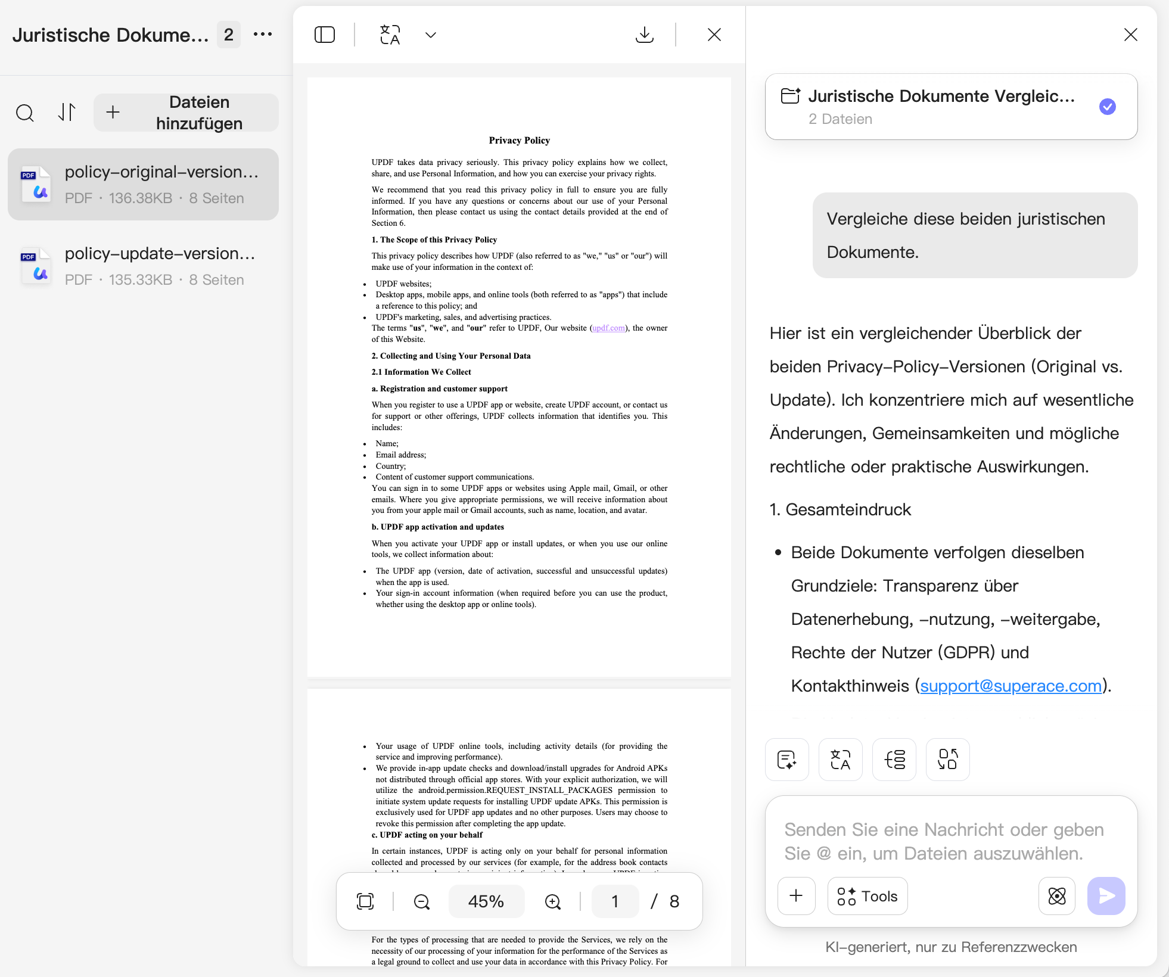Screen dimensions: 1169x977
Task: Click the mind map quick action icon
Action: click(894, 760)
